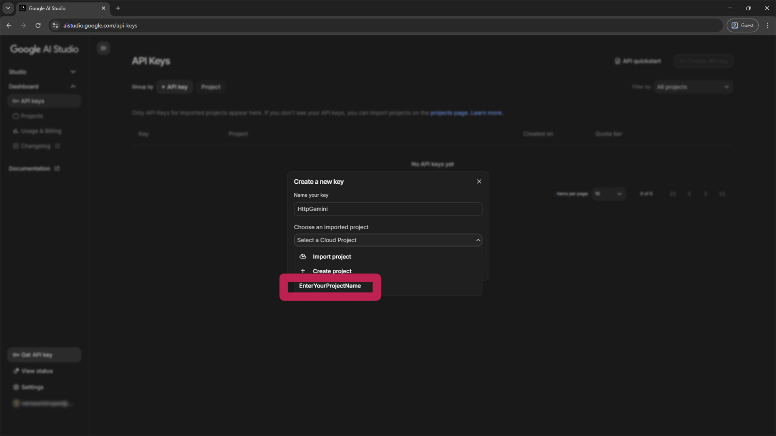This screenshot has width=776, height=436.
Task: Click the Get API key button
Action: click(44, 355)
